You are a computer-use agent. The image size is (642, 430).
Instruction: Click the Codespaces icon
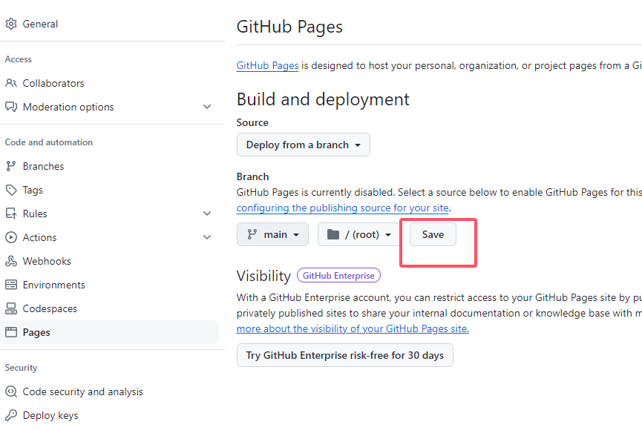coord(11,308)
